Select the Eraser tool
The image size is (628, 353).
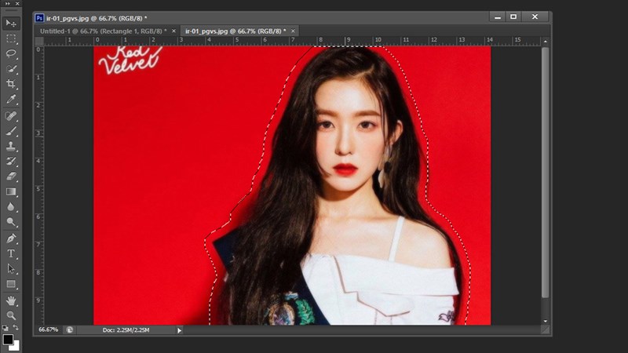coord(11,176)
